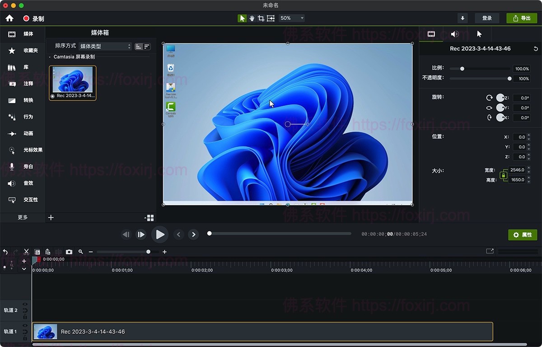The image size is (542, 347).
Task: Open the 媒体类型 sort dropdown
Action: tap(105, 46)
